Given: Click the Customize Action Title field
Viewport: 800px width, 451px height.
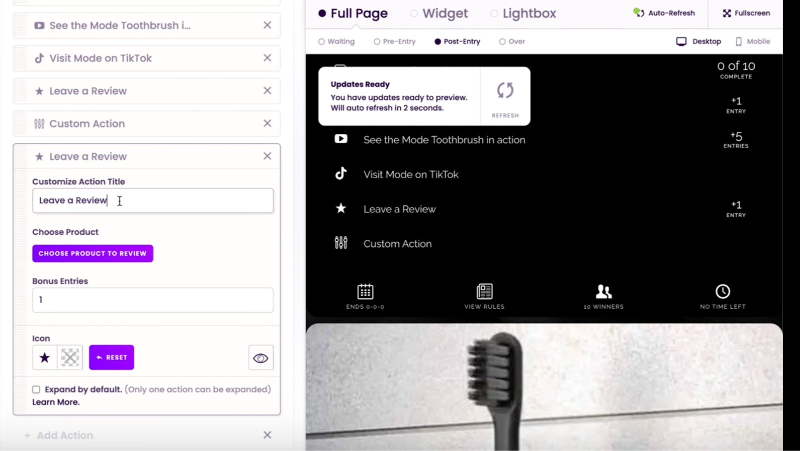Looking at the screenshot, I should click(153, 201).
